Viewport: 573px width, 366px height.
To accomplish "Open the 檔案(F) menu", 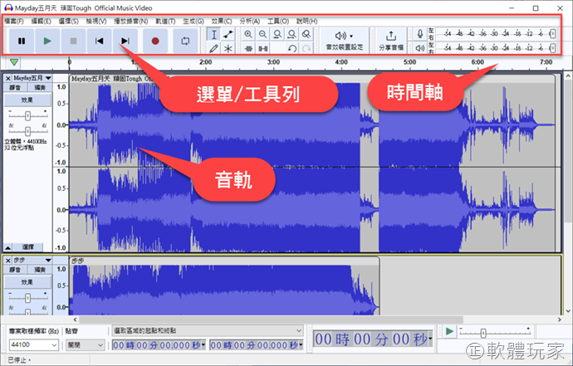I will tap(15, 21).
